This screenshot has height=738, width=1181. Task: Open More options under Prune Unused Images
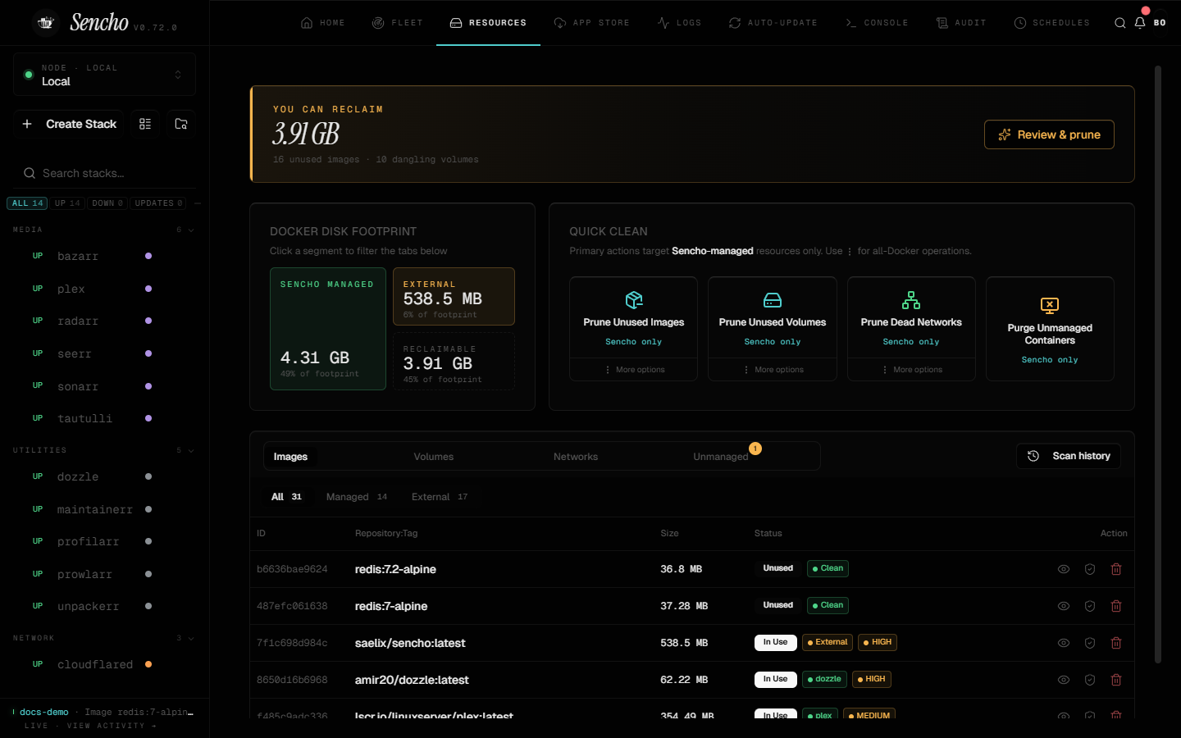pyautogui.click(x=634, y=370)
